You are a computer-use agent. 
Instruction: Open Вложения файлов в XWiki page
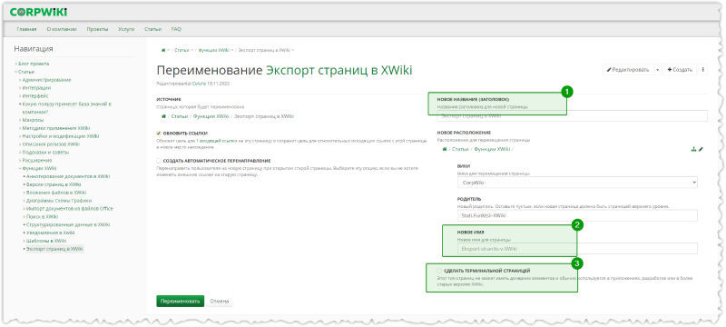pyautogui.click(x=56, y=193)
